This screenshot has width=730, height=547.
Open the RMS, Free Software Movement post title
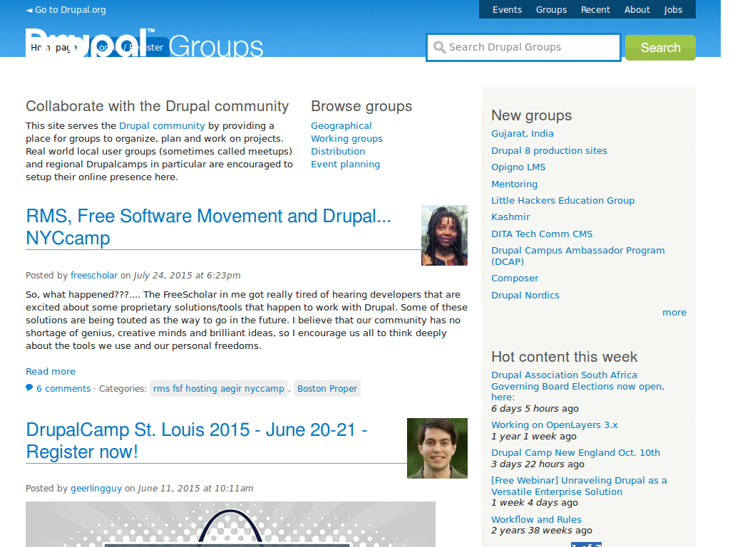[208, 227]
